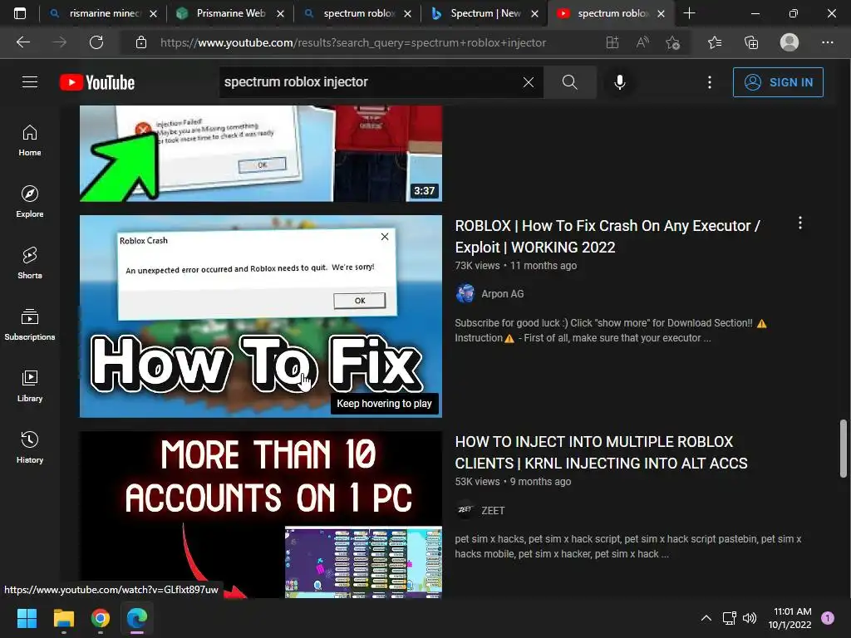The image size is (851, 638).
Task: Open Library in sidebar
Action: point(30,386)
